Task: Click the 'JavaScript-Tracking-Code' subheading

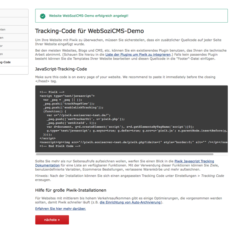Action: pos(61,69)
